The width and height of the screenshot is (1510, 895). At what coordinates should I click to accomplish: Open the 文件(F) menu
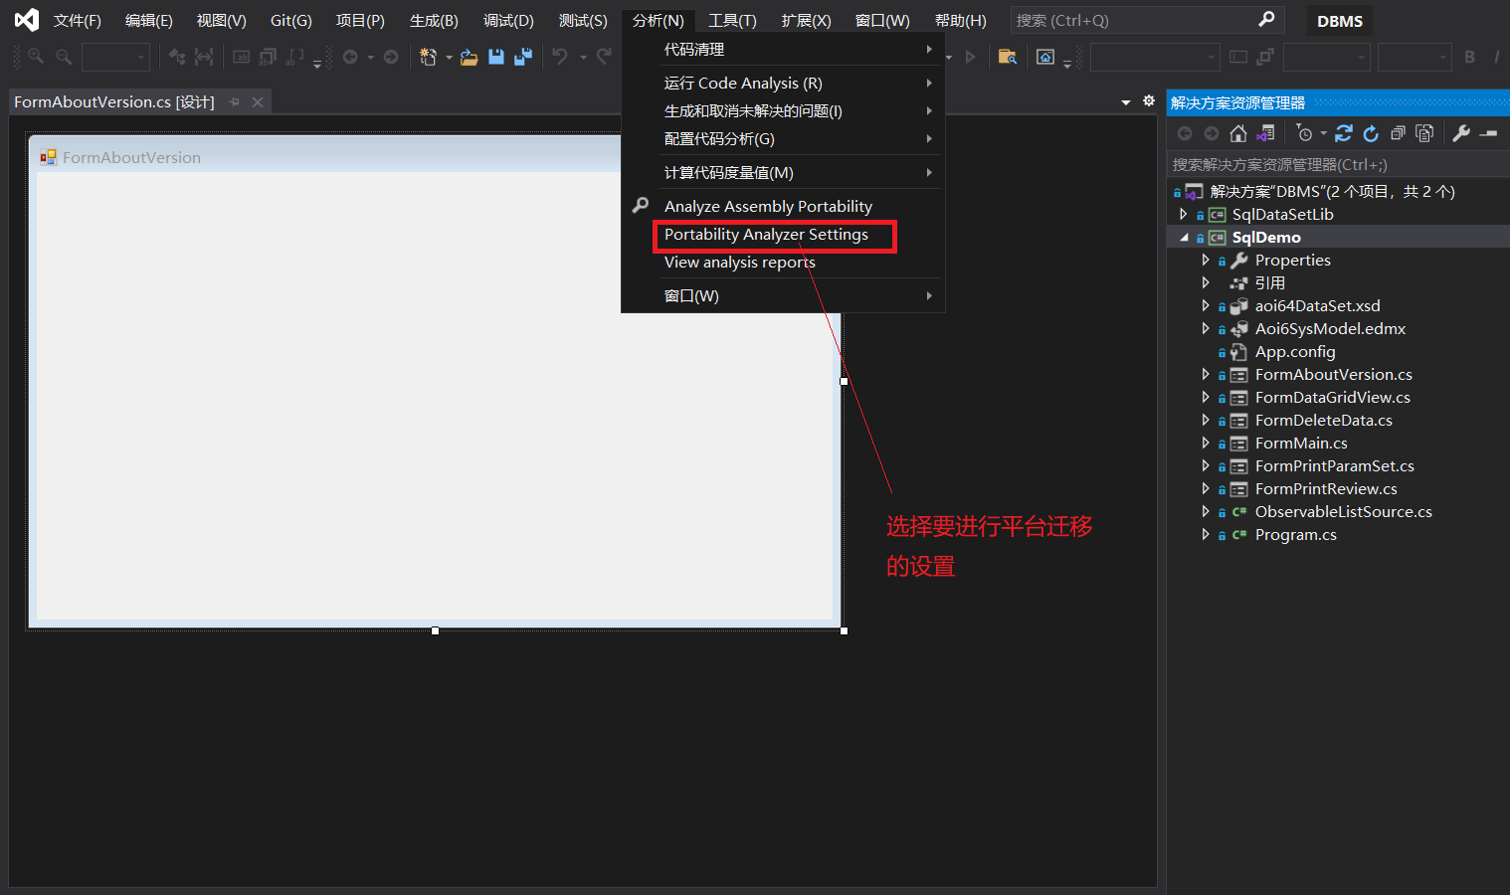pyautogui.click(x=78, y=20)
